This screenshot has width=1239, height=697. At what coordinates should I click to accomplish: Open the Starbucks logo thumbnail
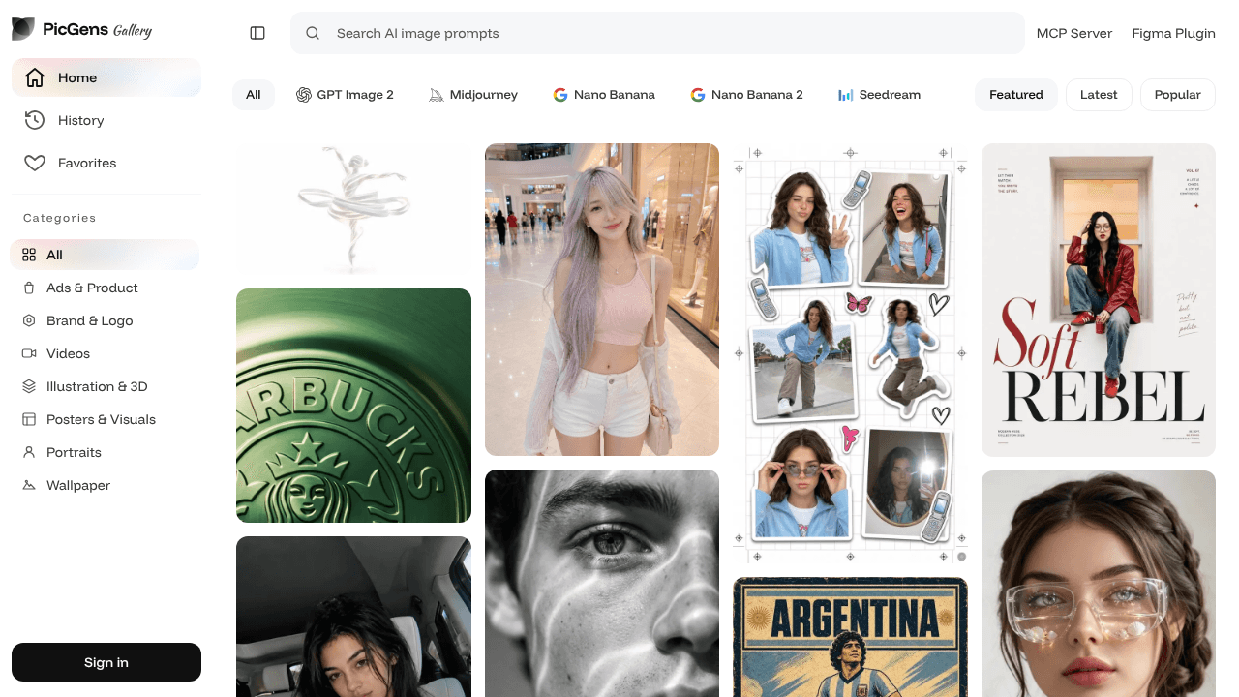pos(353,406)
